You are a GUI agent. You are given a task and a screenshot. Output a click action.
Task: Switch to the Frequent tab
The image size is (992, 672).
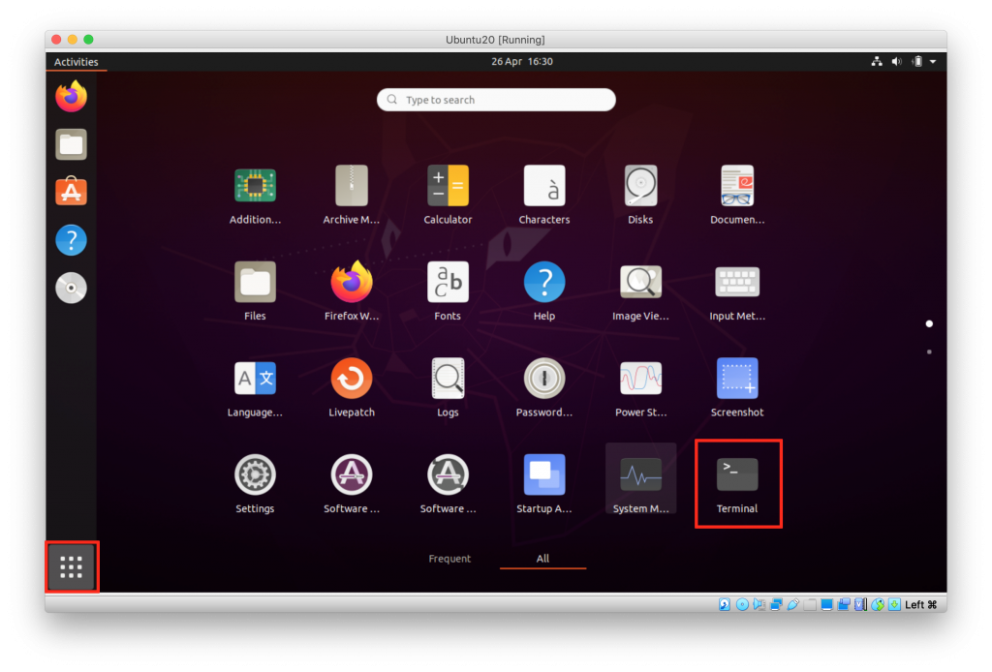point(449,559)
